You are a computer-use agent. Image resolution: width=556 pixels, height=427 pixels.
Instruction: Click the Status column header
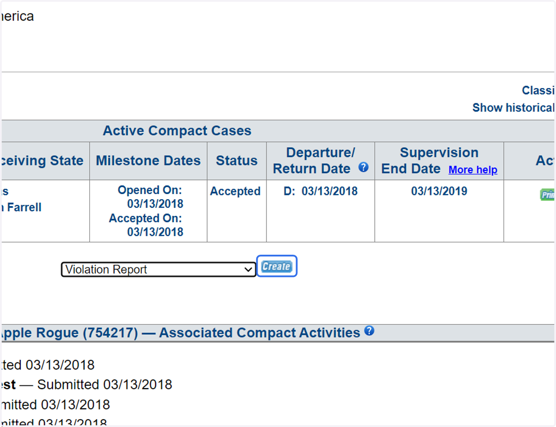(237, 161)
